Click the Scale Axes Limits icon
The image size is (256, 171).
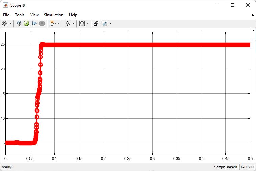pyautogui.click(x=82, y=23)
